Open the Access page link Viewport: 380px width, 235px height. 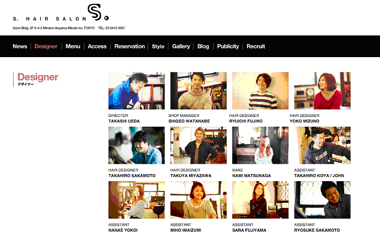point(97,47)
